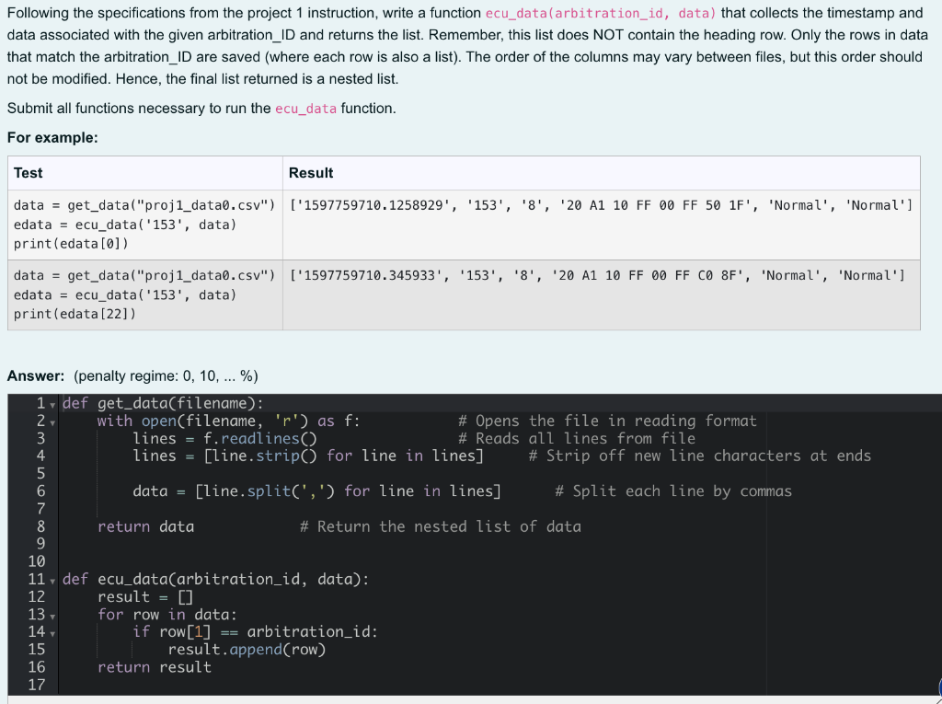Click the pink 'ecu_data' text in submit instruction

tap(305, 109)
